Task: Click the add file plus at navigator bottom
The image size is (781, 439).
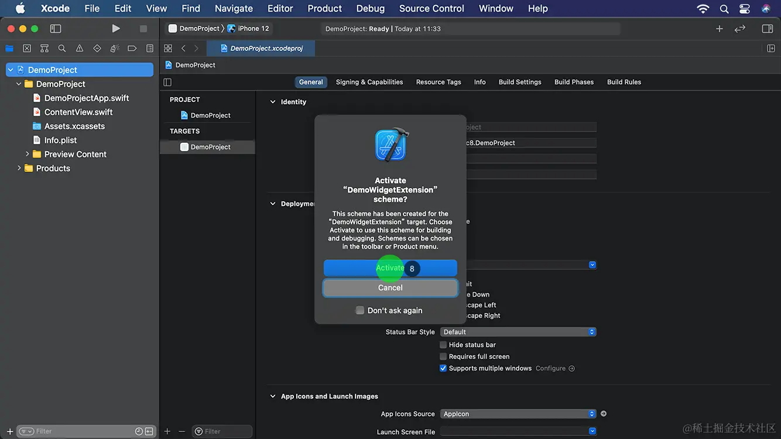Action: pyautogui.click(x=10, y=431)
